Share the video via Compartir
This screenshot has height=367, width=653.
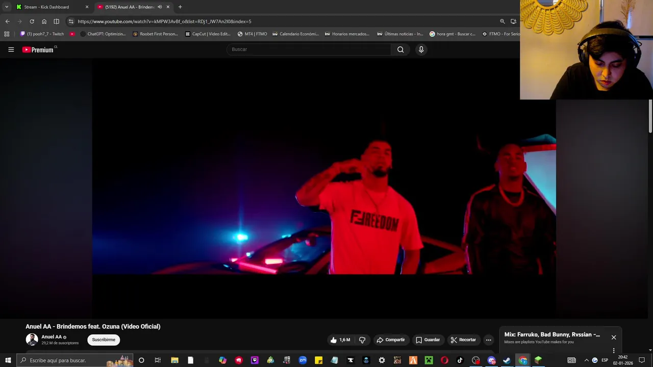[390, 340]
